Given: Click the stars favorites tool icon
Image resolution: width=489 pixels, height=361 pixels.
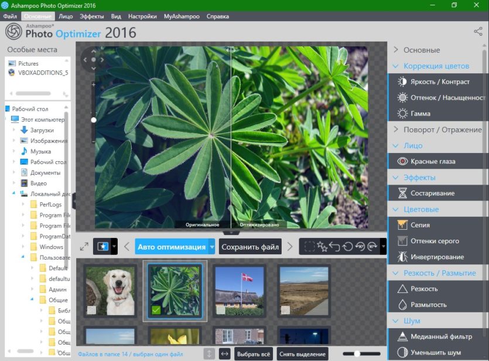Looking at the screenshot, I should pyautogui.click(x=322, y=247).
